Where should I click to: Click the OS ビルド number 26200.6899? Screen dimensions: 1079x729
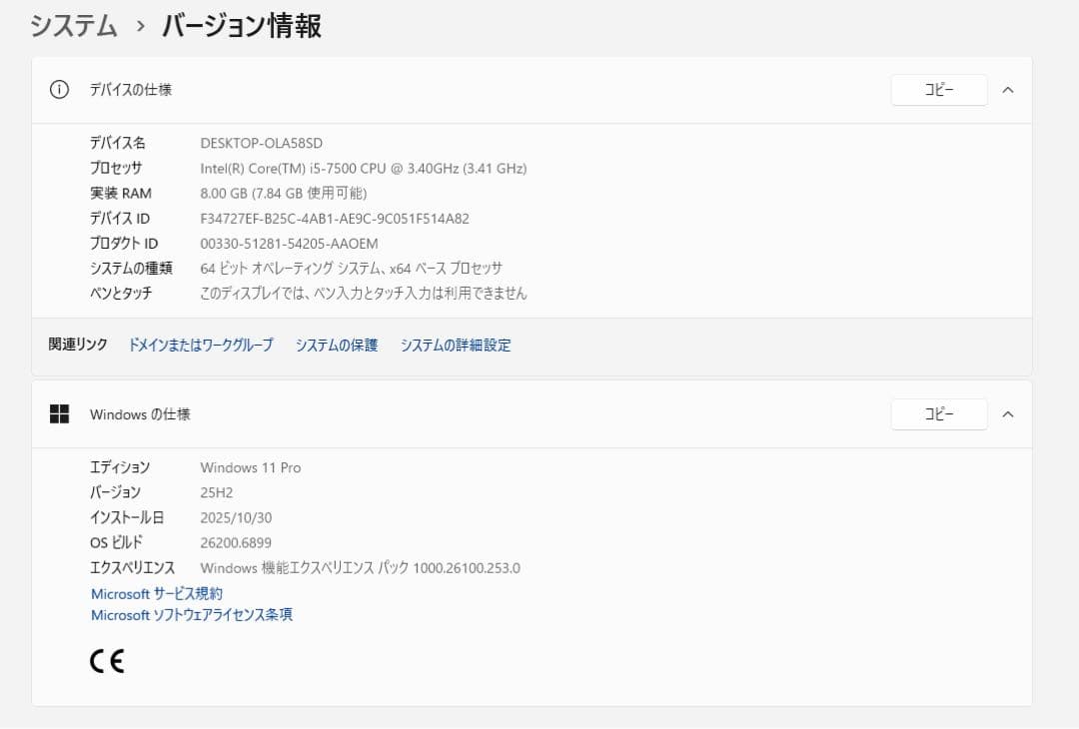[x=239, y=542]
